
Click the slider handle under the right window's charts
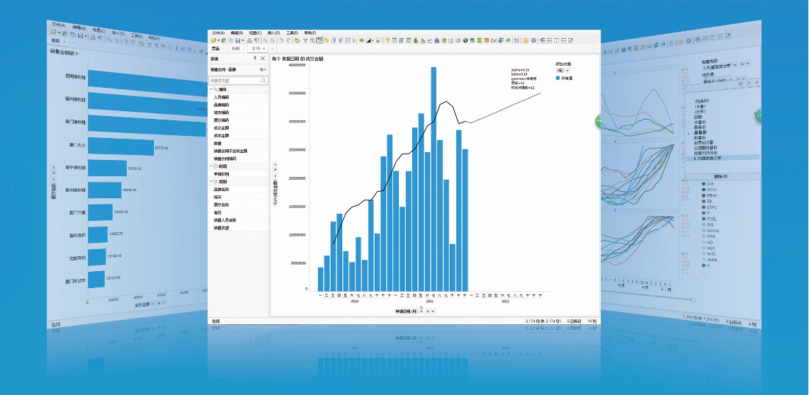click(x=692, y=299)
